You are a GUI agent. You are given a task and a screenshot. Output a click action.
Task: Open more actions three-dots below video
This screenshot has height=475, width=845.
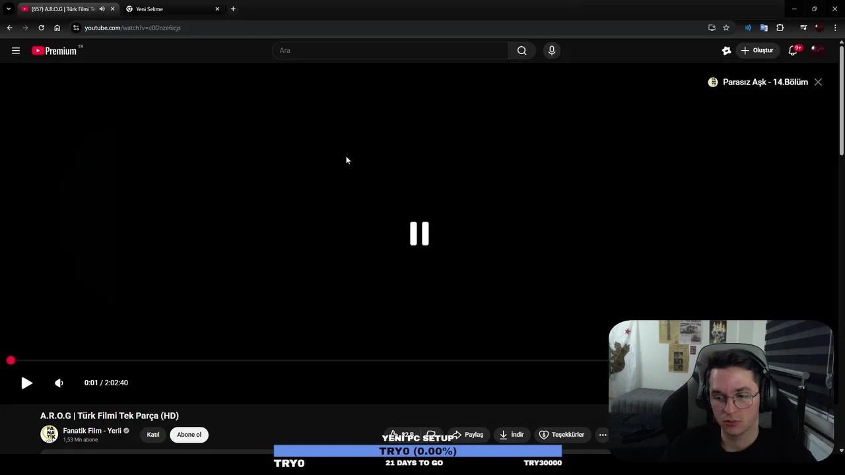pyautogui.click(x=603, y=435)
